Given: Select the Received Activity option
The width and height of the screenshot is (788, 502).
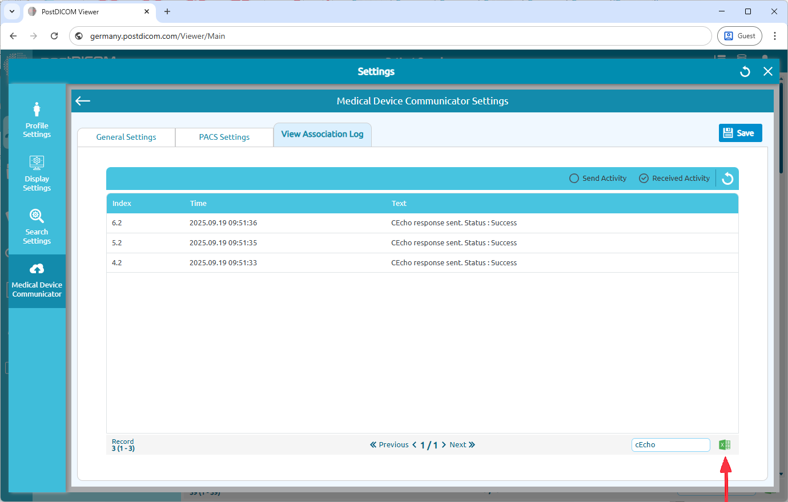Looking at the screenshot, I should click(644, 178).
